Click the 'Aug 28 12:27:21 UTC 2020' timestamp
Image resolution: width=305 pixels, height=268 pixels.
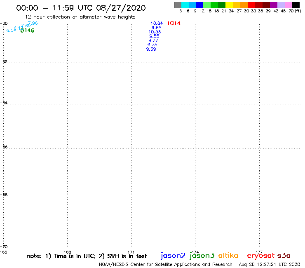tap(270, 265)
